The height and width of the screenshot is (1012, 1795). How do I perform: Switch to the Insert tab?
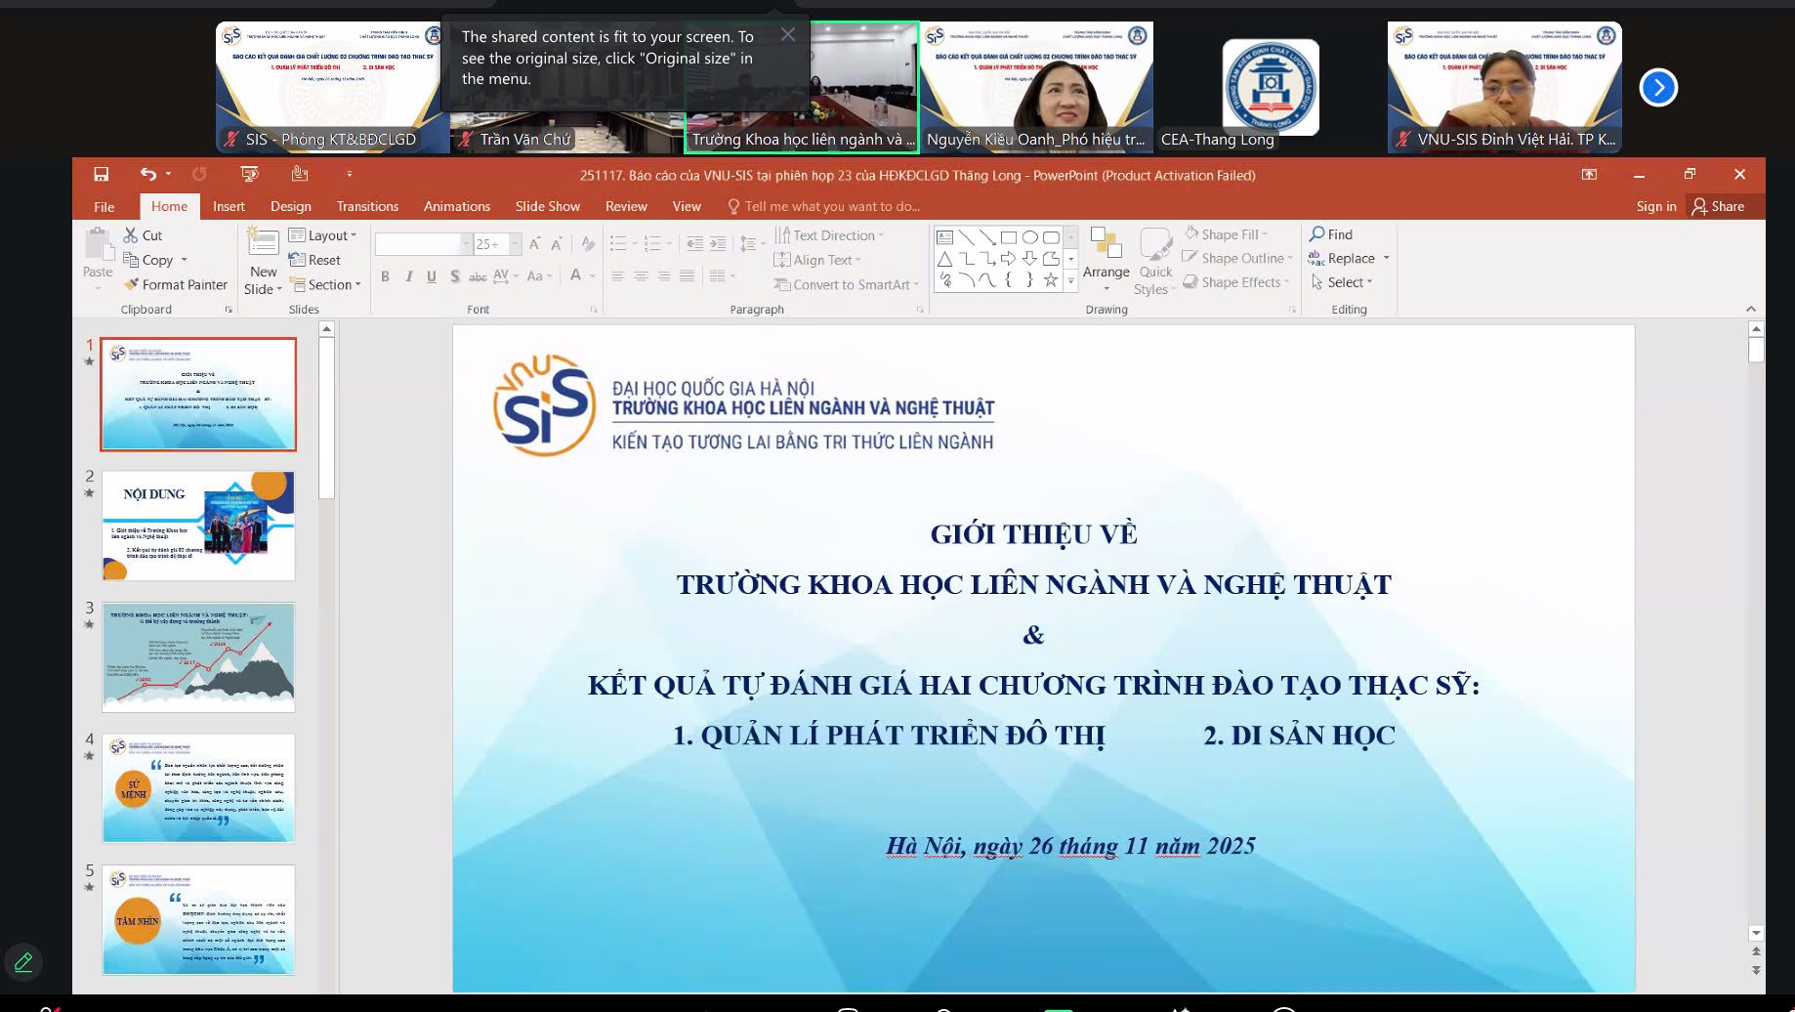click(229, 206)
